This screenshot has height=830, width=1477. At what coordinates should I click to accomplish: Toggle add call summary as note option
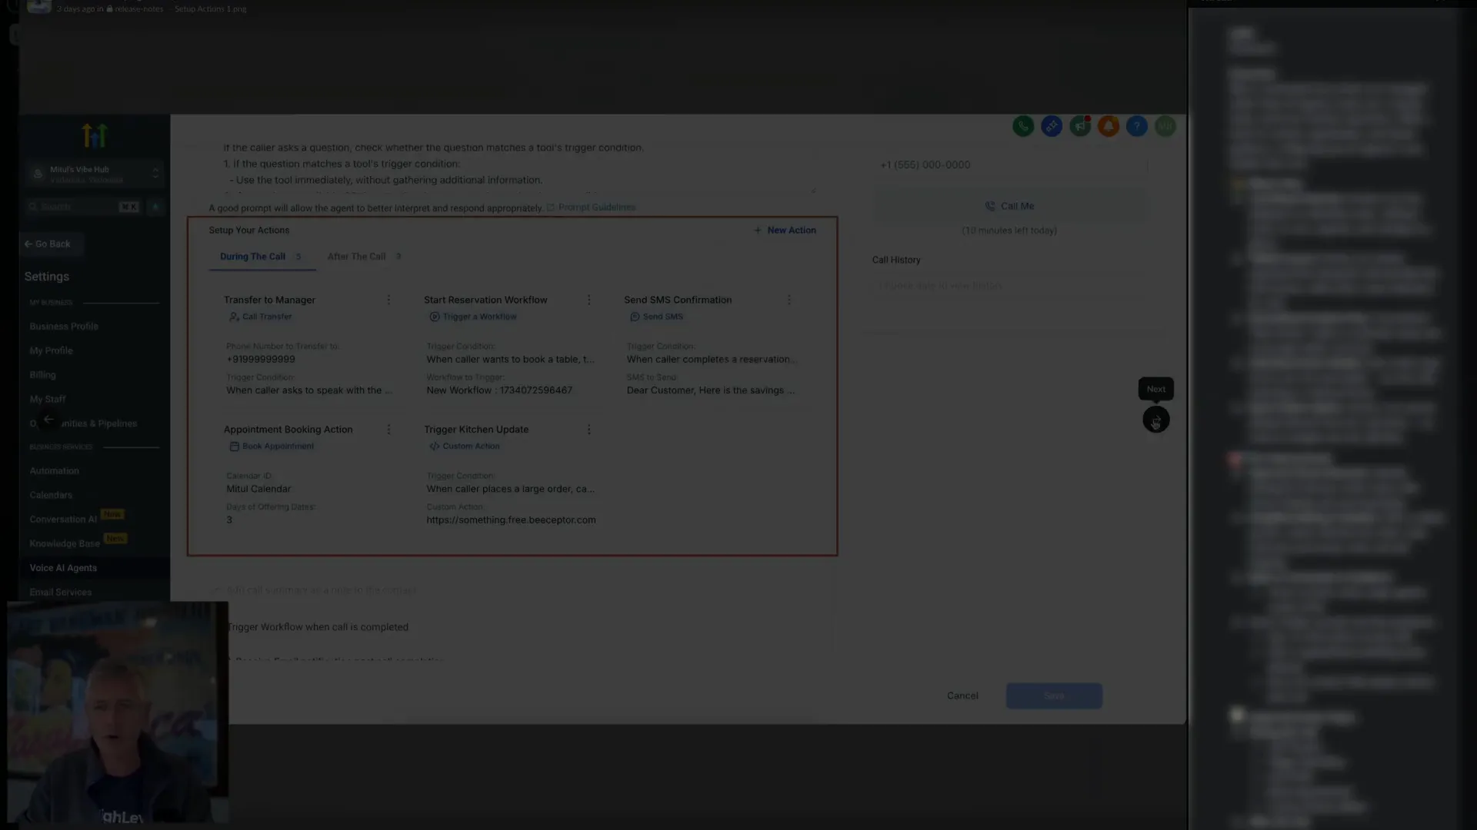point(215,590)
